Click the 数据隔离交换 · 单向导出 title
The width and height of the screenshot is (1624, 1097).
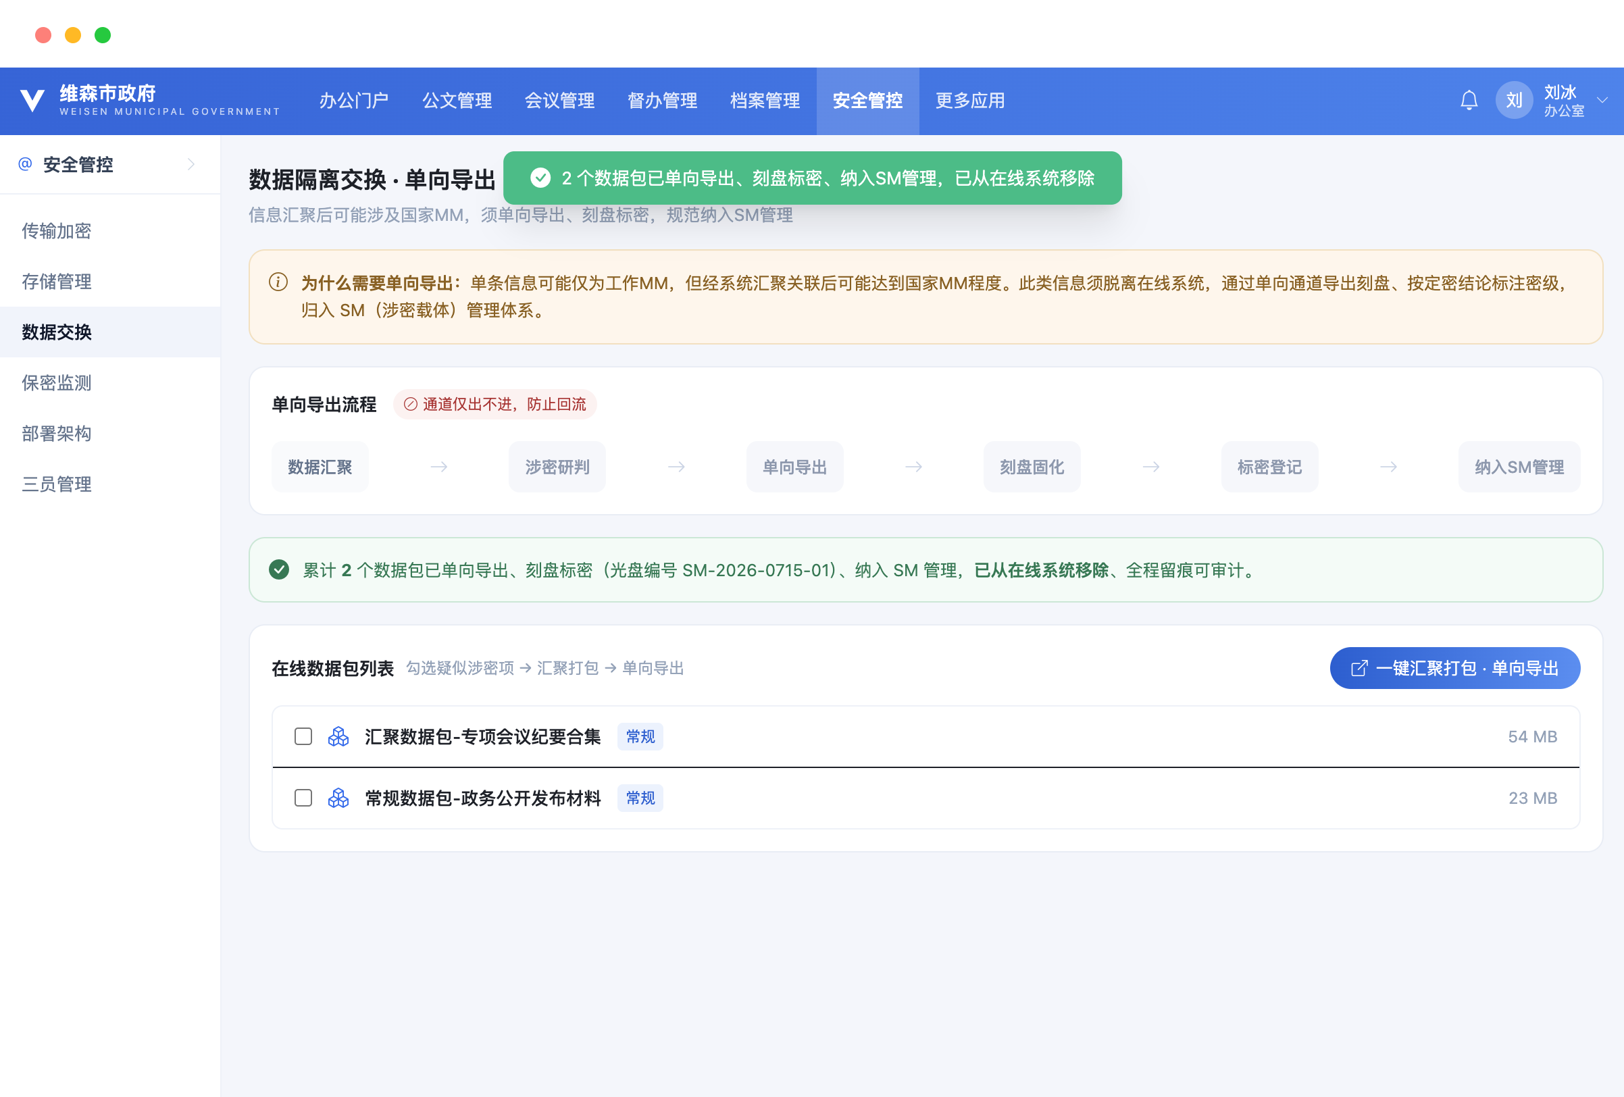coord(372,180)
